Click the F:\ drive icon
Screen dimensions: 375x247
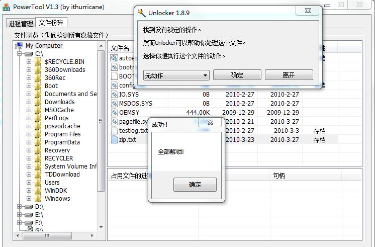point(29,223)
